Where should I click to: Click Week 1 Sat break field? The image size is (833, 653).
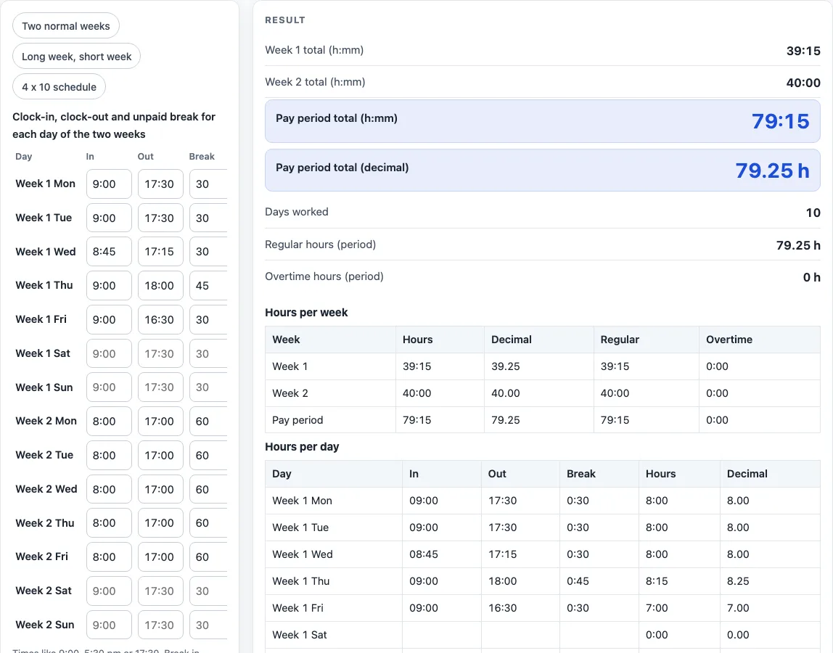[208, 353]
